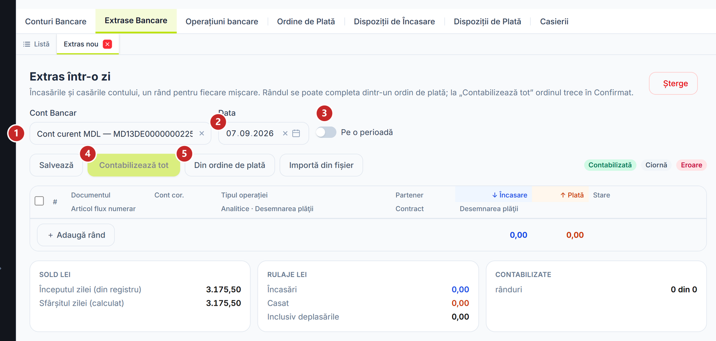The width and height of the screenshot is (716, 341).
Task: Click the Șterge button
Action: coord(673,83)
